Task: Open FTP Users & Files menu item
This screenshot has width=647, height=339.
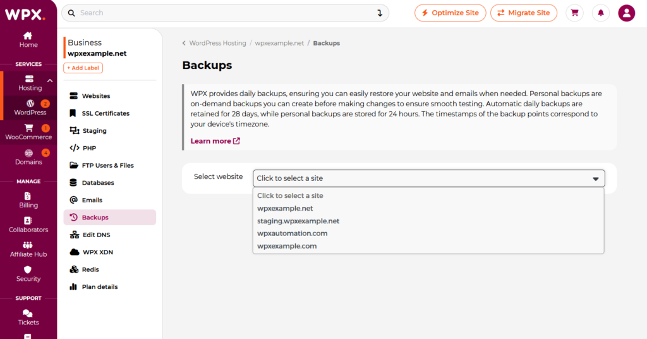Action: pos(110,165)
